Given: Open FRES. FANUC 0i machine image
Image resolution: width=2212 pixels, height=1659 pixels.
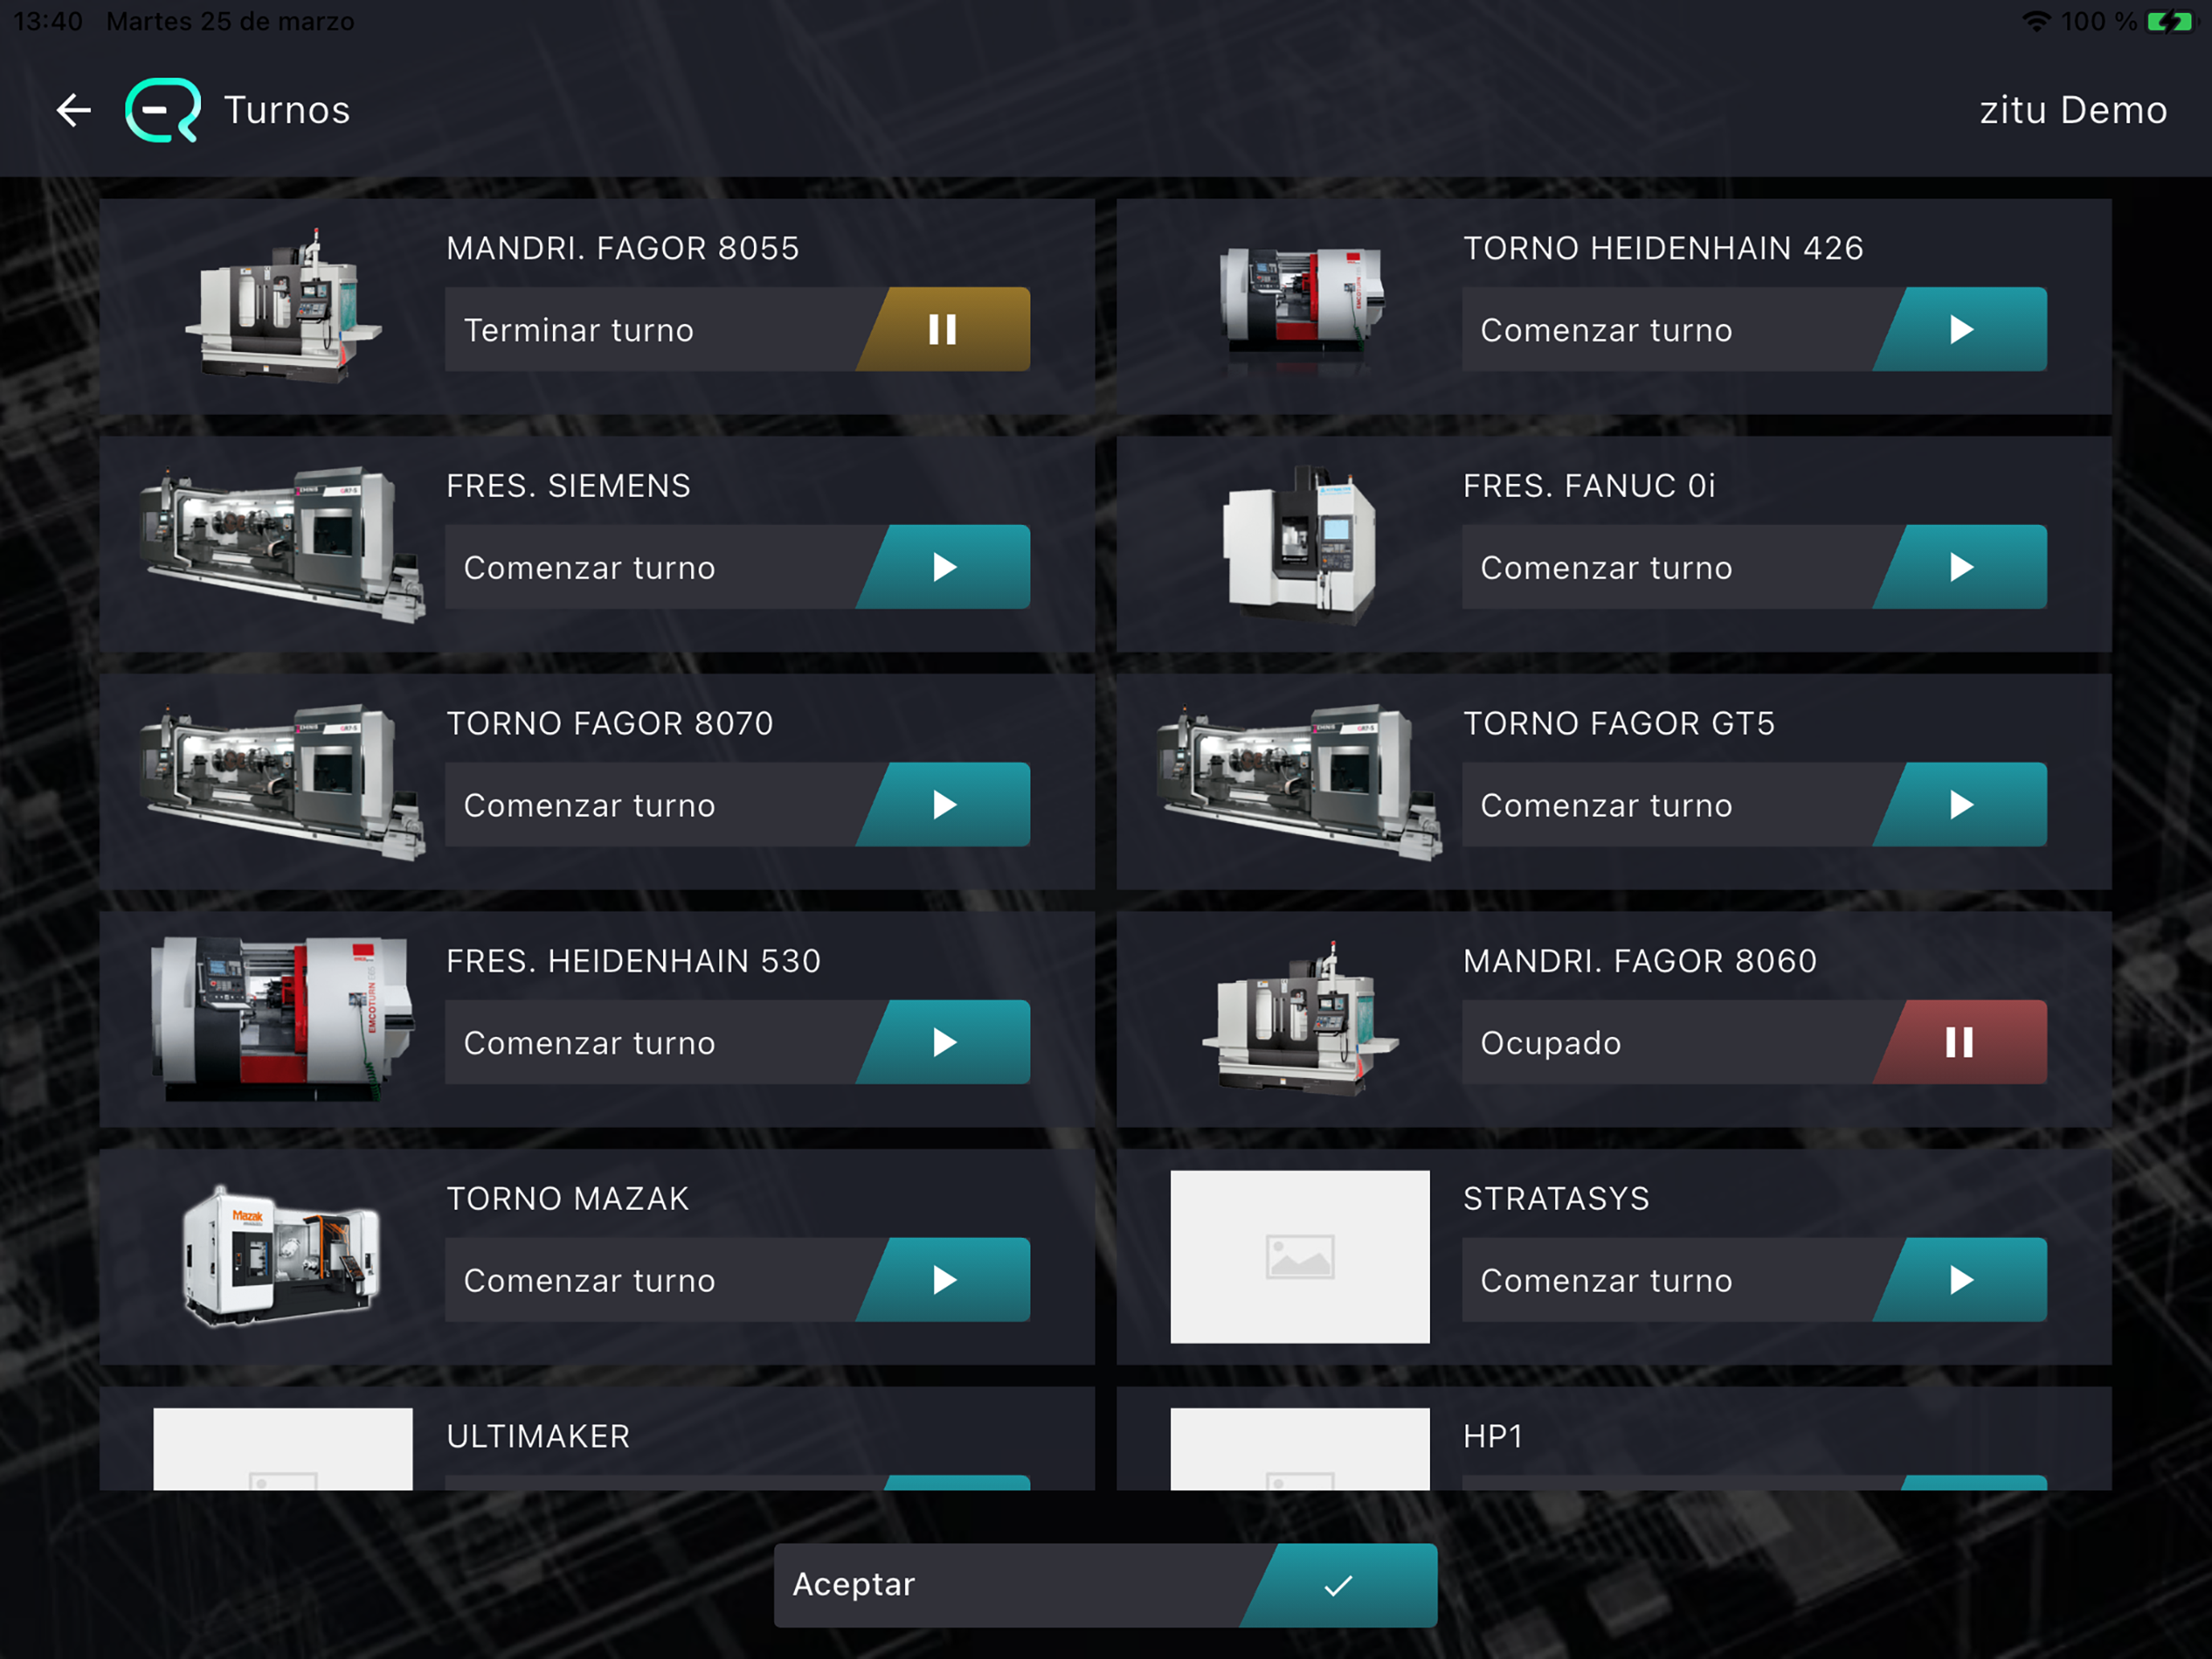Looking at the screenshot, I should (1300, 545).
